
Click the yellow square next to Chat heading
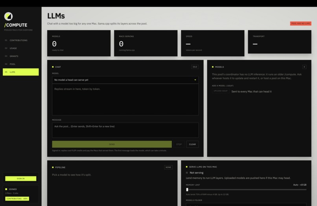click(53, 67)
